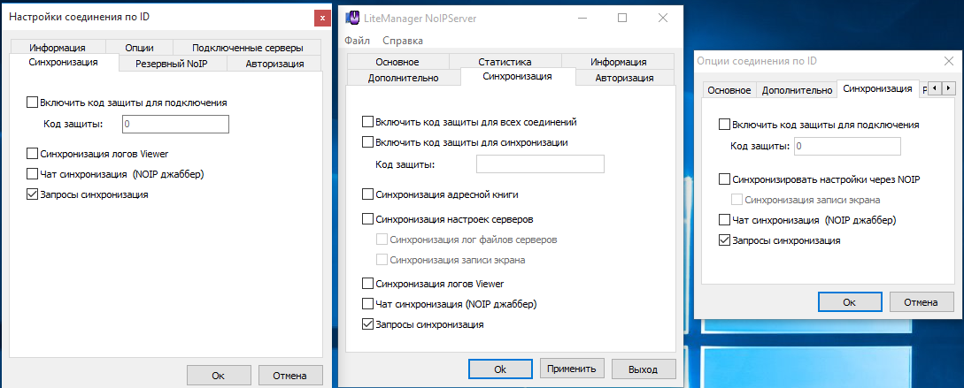Enable код защиты для всех соединений
This screenshot has height=388, width=964.
coord(367,122)
